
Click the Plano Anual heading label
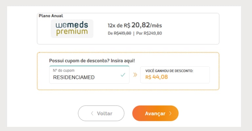click(51, 16)
